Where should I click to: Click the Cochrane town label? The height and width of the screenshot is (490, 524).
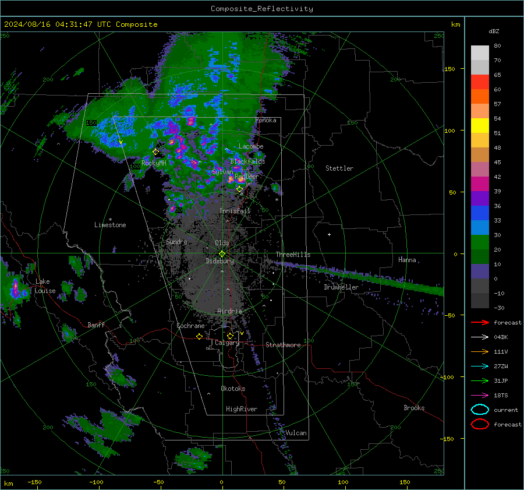[190, 326]
